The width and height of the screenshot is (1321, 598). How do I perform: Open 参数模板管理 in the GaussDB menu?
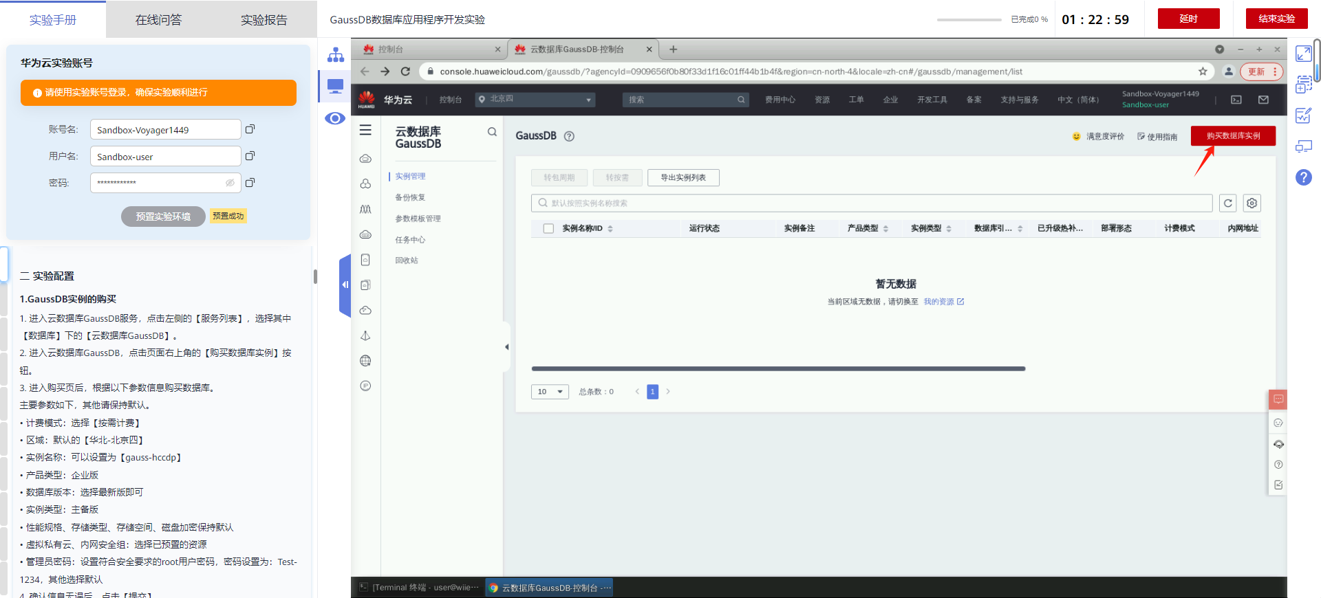pos(418,219)
